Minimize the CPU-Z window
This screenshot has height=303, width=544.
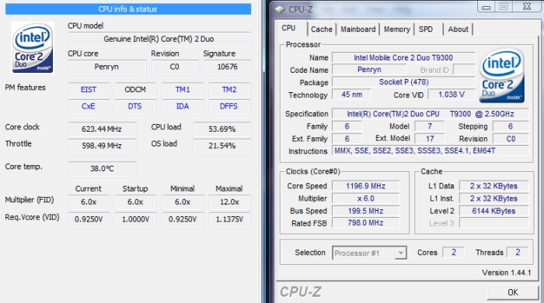[x=486, y=7]
